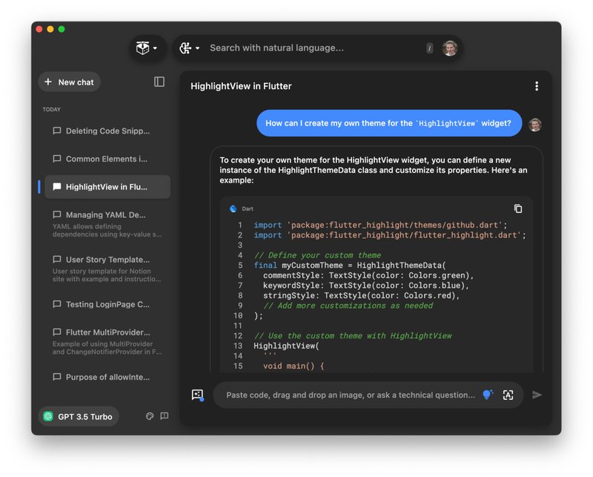Toggle the sidebar panel layout
This screenshot has height=477, width=593.
click(159, 82)
